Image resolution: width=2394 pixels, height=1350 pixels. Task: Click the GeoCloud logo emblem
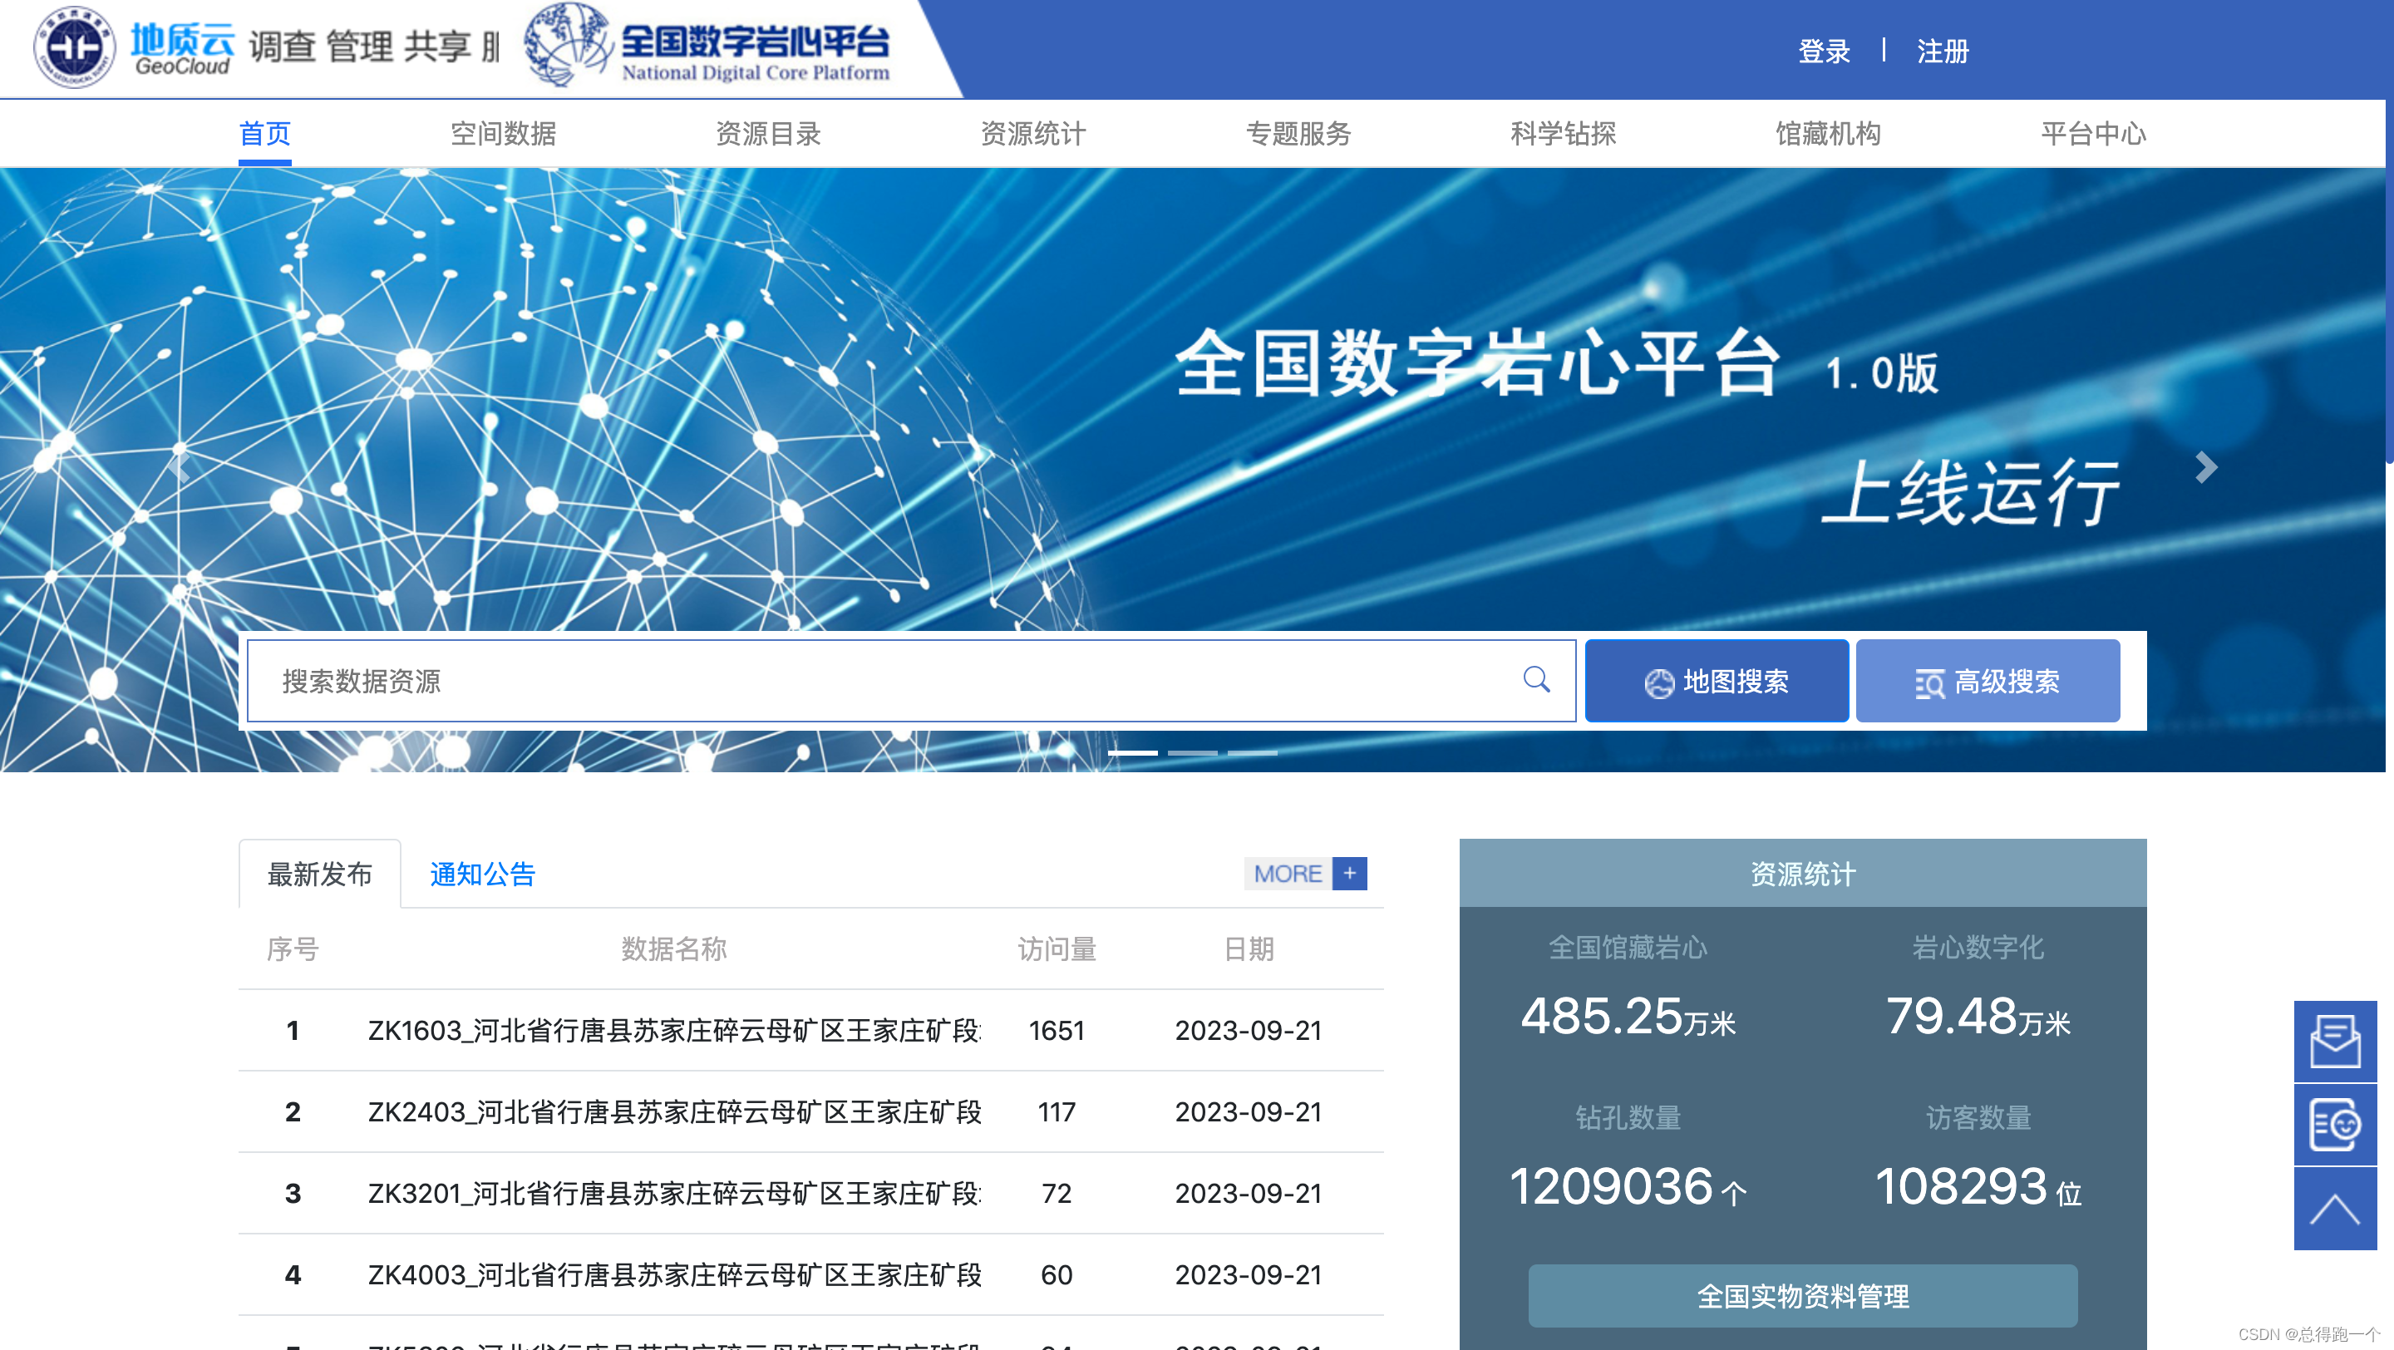tap(74, 47)
